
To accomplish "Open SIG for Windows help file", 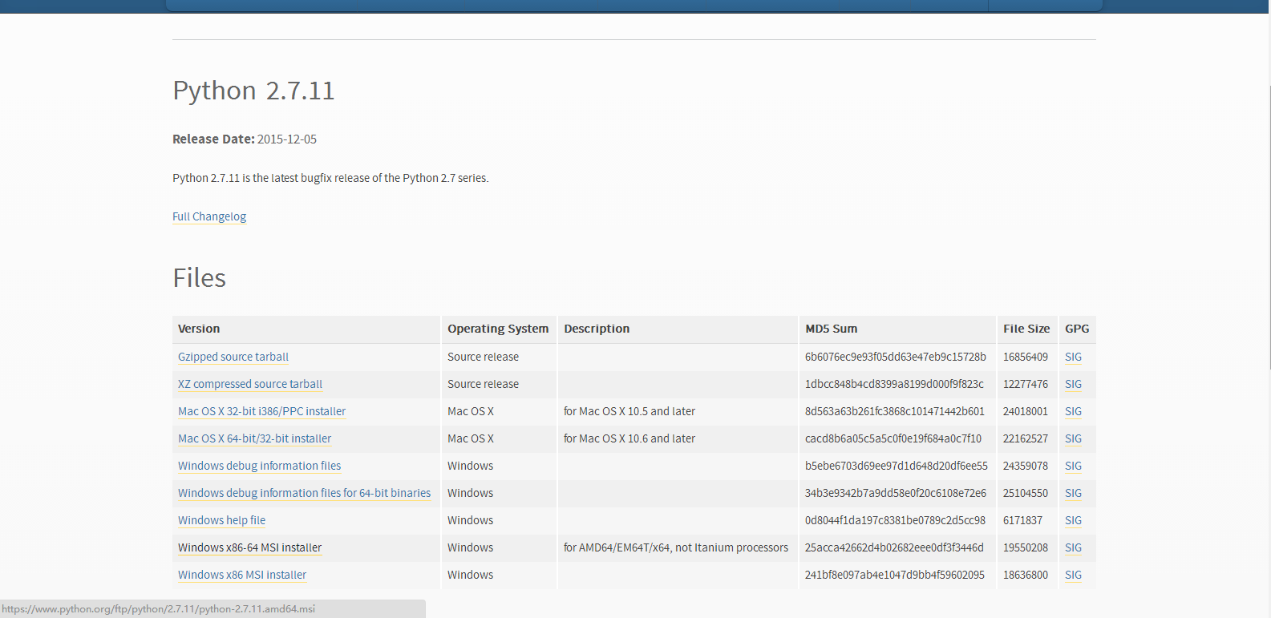I will 1073,520.
